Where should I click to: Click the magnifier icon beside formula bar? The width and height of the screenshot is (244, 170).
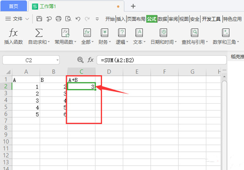click(80, 60)
